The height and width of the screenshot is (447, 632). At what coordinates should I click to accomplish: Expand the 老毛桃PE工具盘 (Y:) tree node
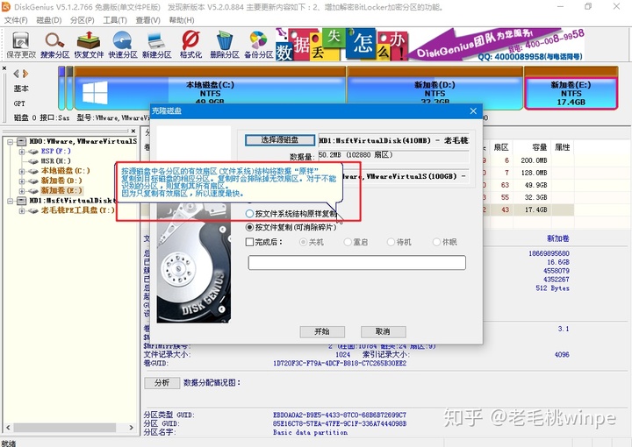(x=22, y=211)
